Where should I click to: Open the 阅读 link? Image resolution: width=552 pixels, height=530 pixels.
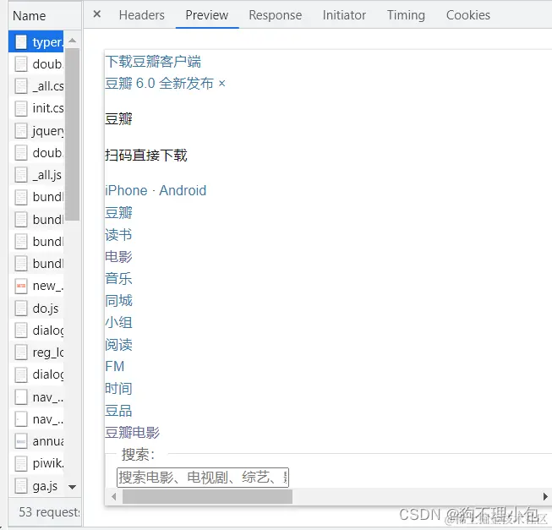tap(118, 345)
